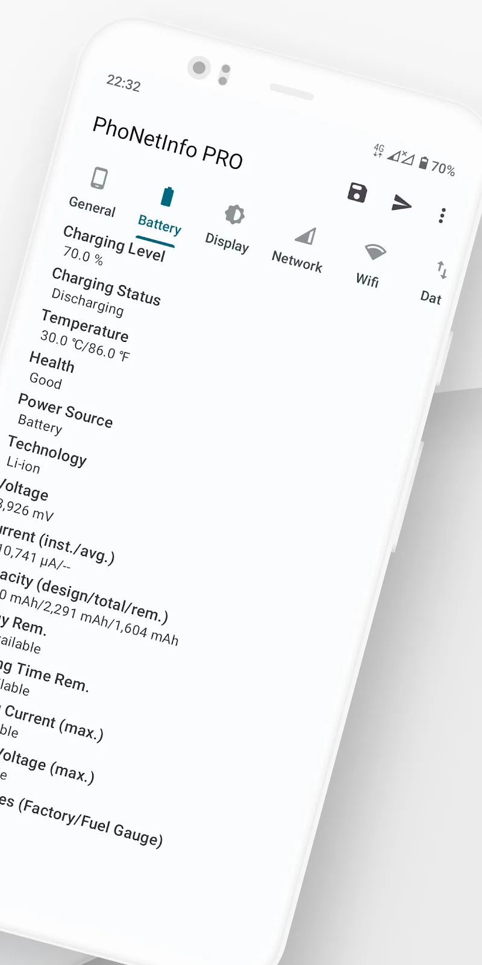This screenshot has height=965, width=482.
Task: Tap the Power Source row
Action: point(64,414)
